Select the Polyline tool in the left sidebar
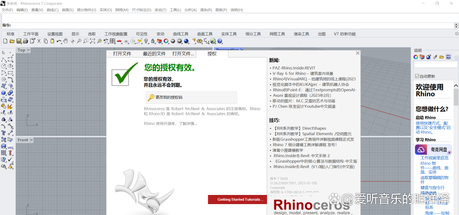459x215 pixels. pos(3,60)
